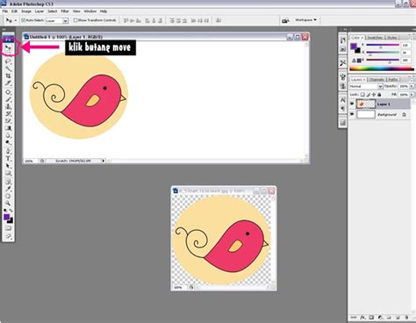Switch to the Styles tab
Image resolution: width=416 pixels, height=323 pixels.
click(391, 38)
